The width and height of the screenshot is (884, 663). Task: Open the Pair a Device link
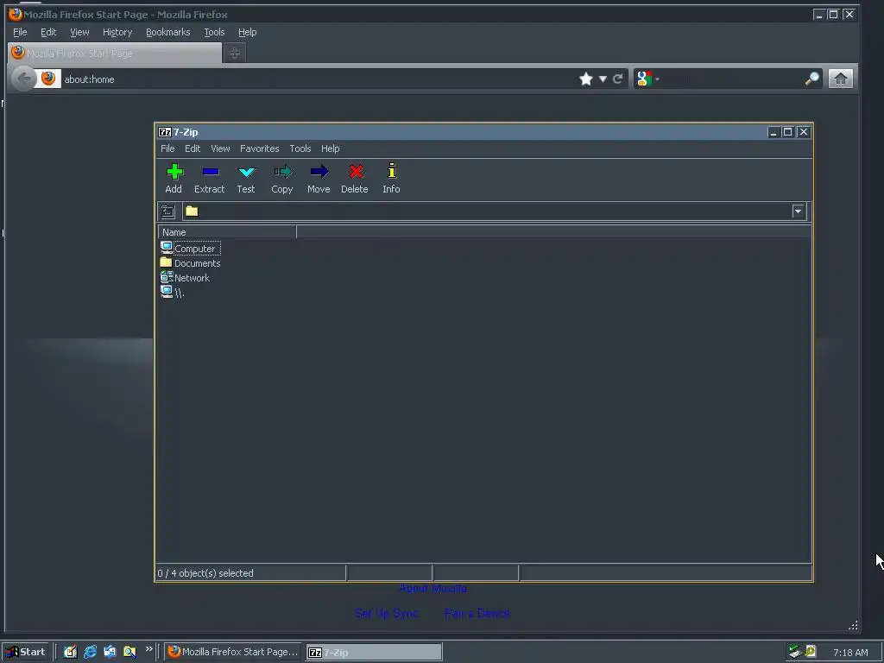point(477,613)
